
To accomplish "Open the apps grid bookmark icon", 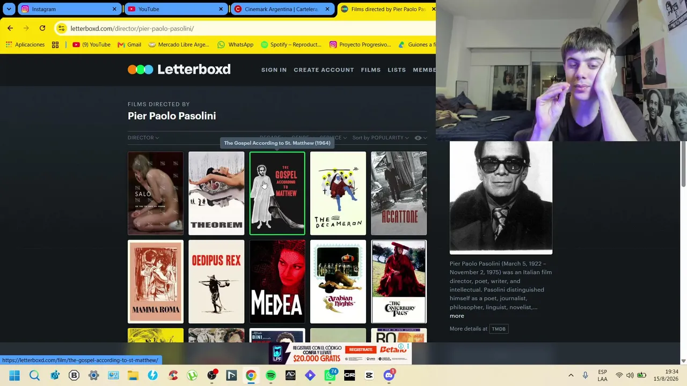I will click(x=55, y=44).
